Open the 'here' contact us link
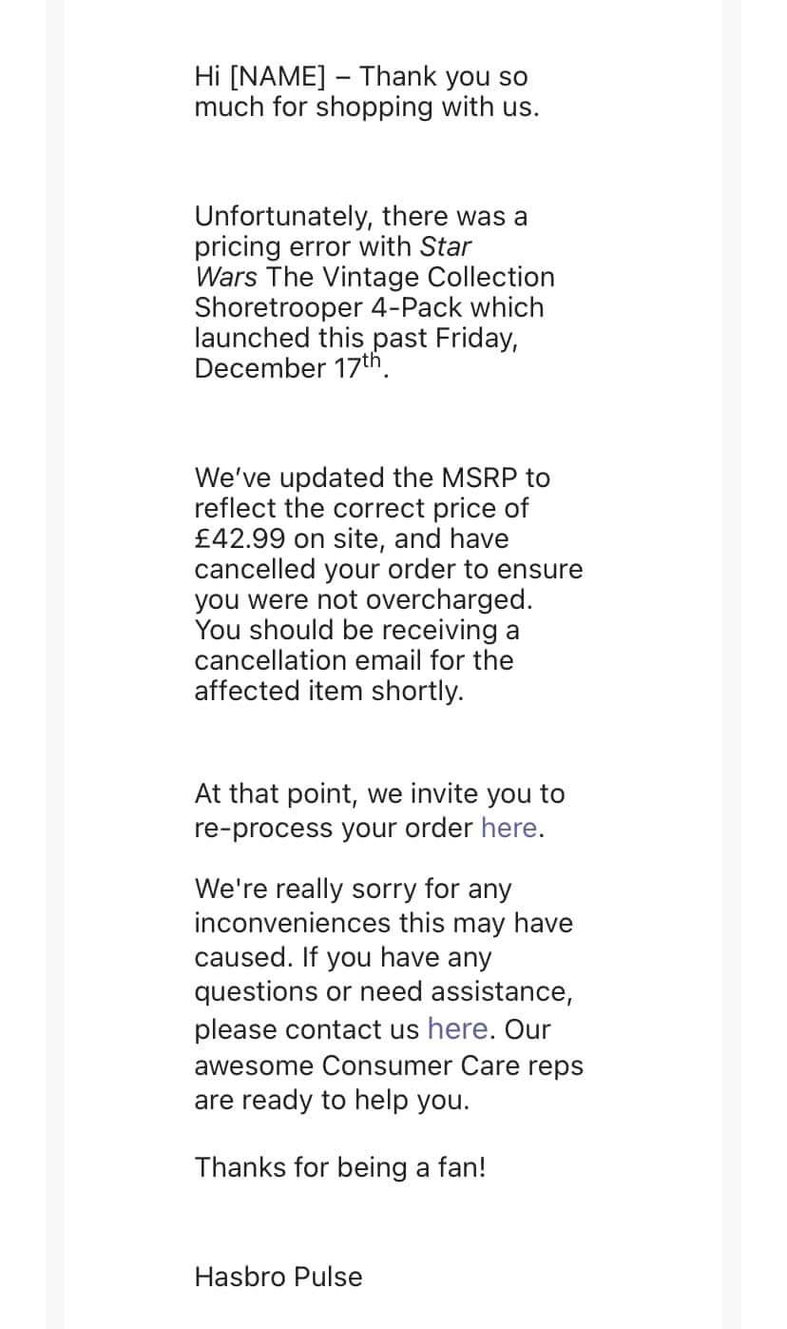Viewport: 787px width, 1329px height. [457, 1028]
